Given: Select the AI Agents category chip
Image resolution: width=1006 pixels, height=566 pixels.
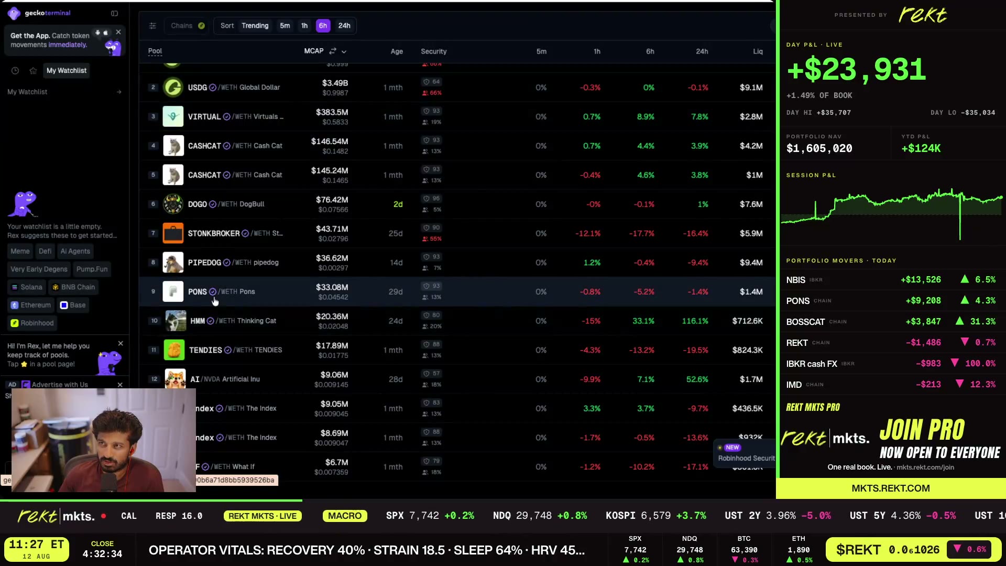Looking at the screenshot, I should (x=75, y=252).
